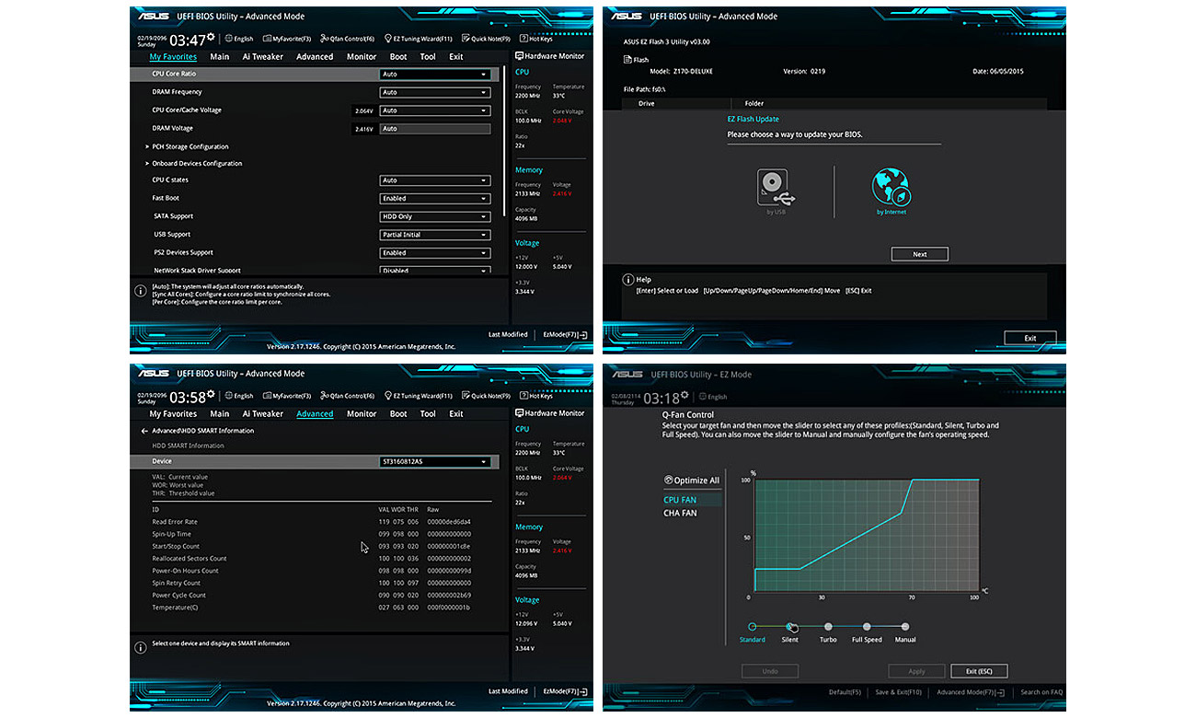Open Boot tab on the HDD SMART screen

coord(398,414)
